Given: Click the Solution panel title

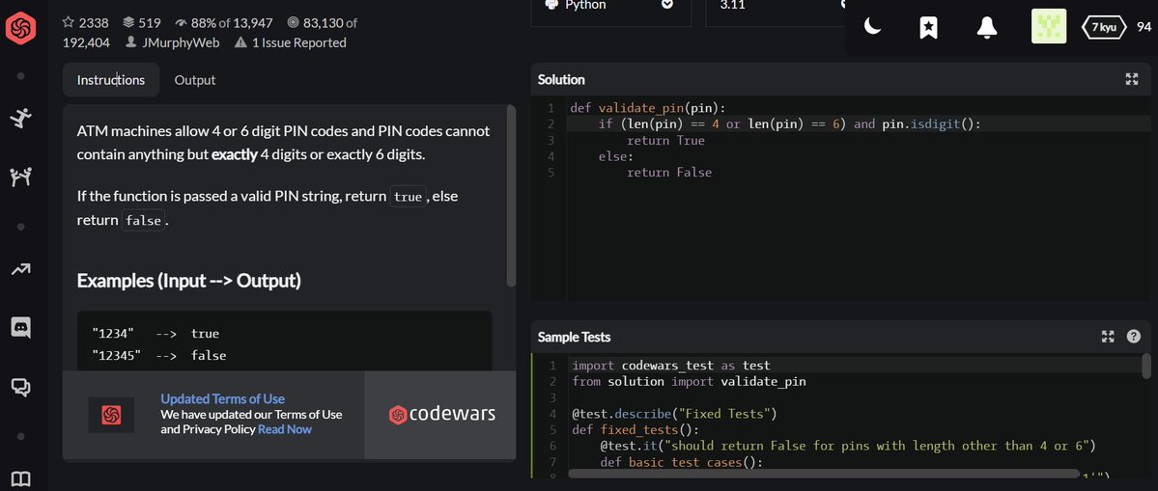Looking at the screenshot, I should point(561,80).
